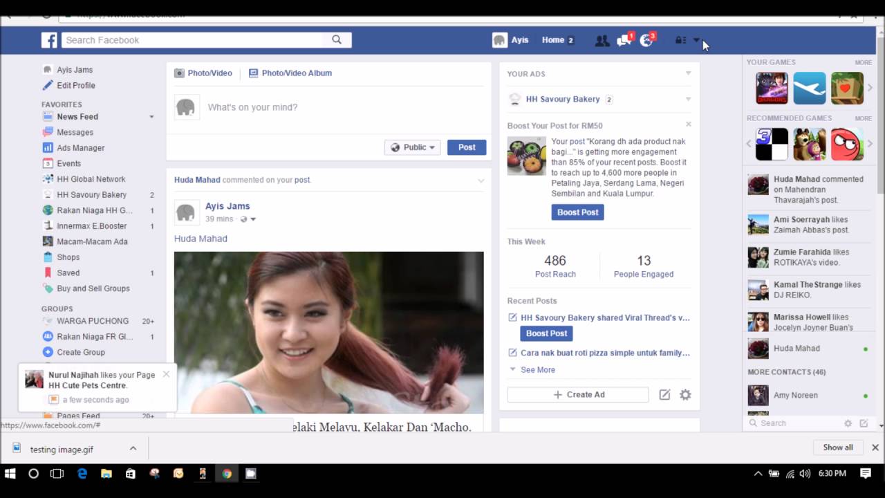
Task: Open the Public audience dropdown
Action: 413,147
